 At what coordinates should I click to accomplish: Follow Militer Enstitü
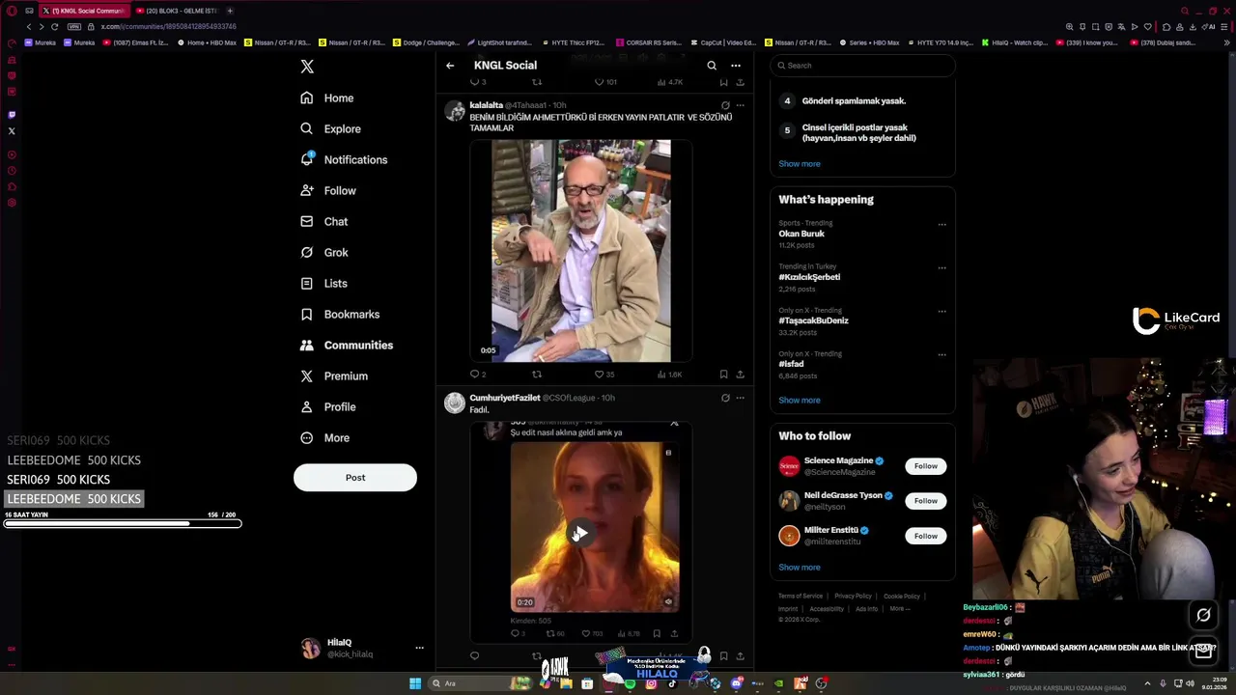(x=926, y=536)
